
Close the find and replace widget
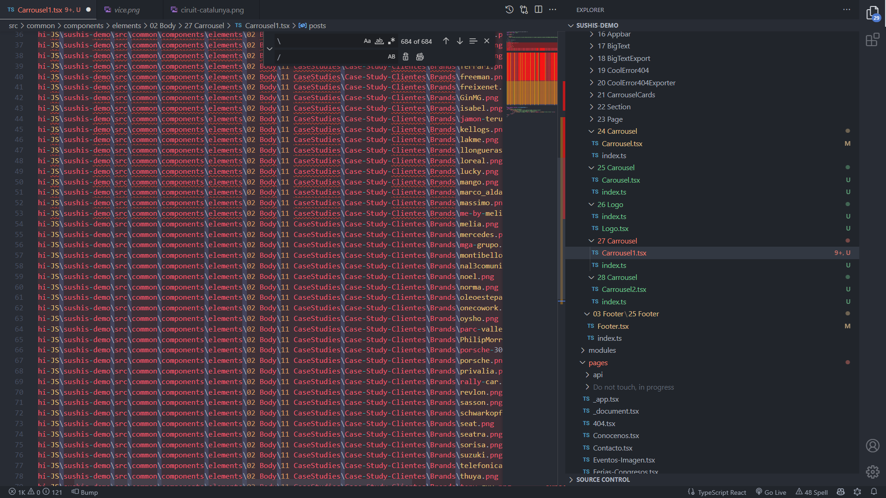coord(486,41)
